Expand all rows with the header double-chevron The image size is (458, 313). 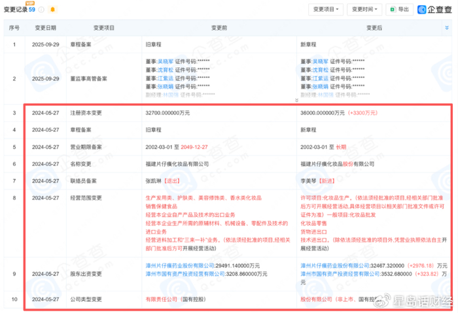click(x=447, y=27)
